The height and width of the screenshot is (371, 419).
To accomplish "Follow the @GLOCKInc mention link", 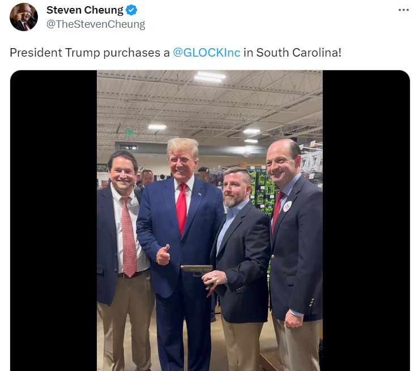I will (207, 52).
